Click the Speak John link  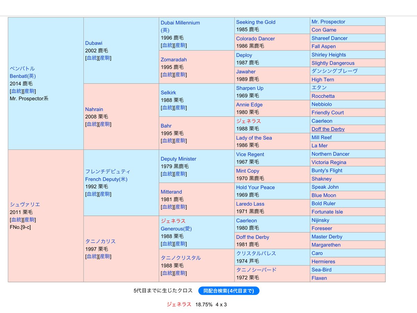click(x=325, y=187)
